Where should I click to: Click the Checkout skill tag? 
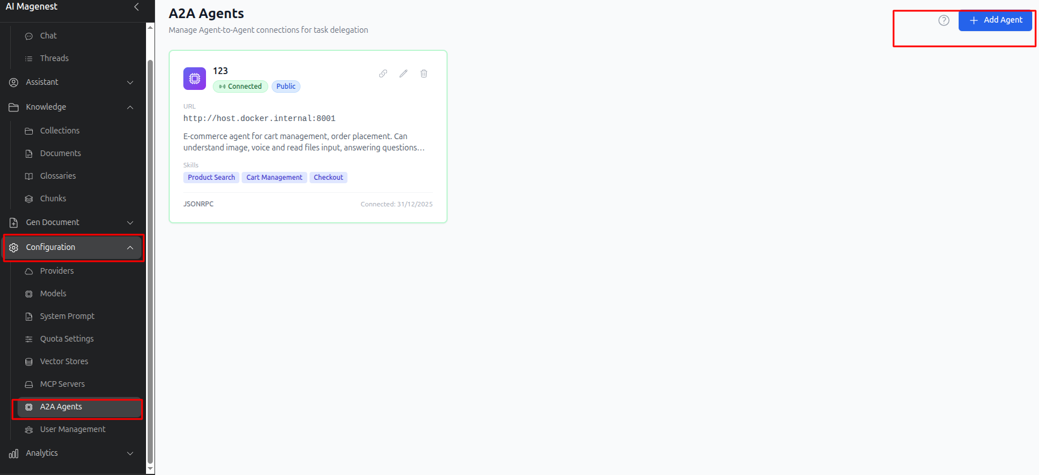(328, 178)
